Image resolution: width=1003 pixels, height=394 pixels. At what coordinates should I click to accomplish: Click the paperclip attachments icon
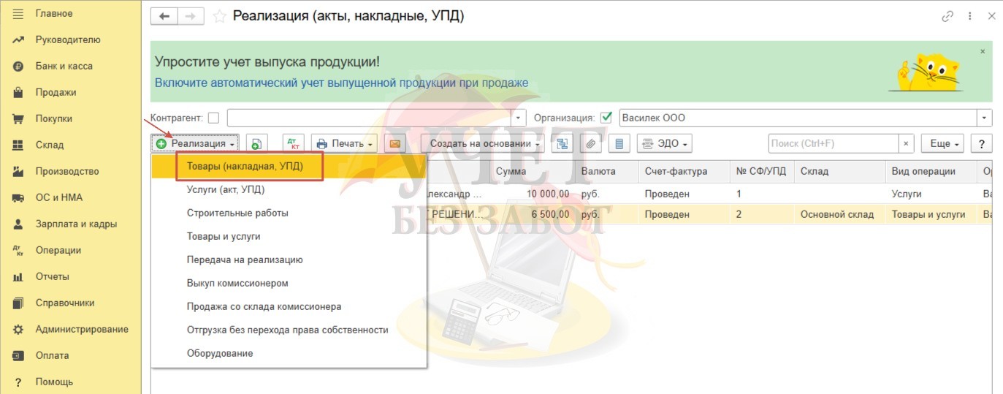591,144
